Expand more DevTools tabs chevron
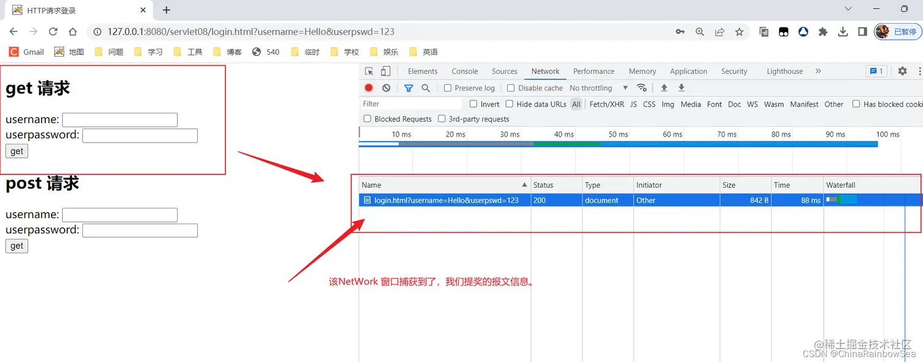923x362 pixels. pyautogui.click(x=818, y=71)
